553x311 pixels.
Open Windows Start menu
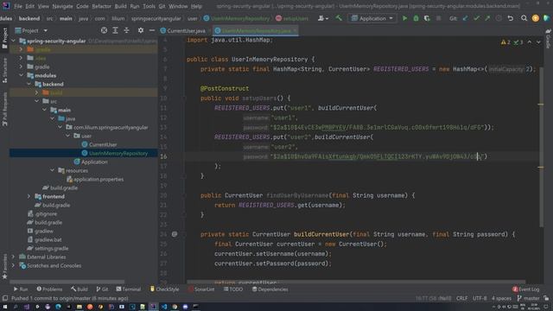click(5, 307)
